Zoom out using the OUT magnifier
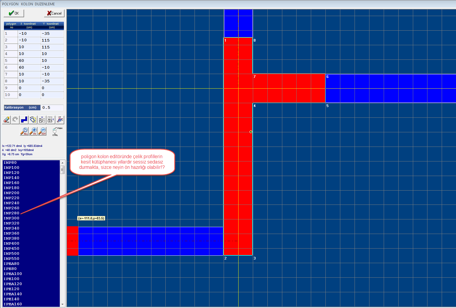Viewport: 456px width, 308px height. 42,131
